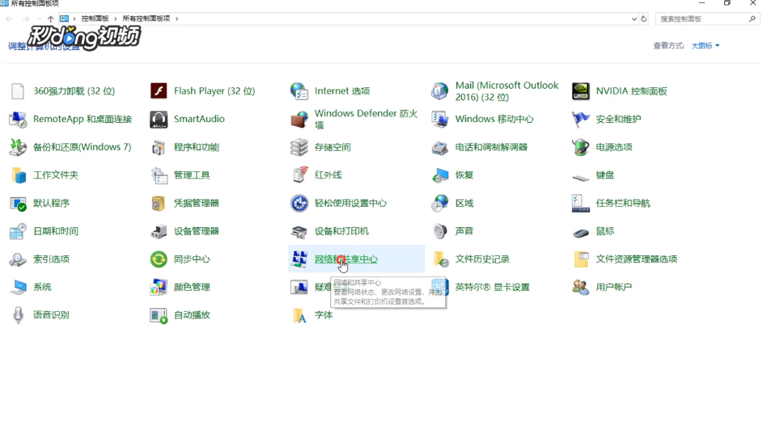Open 凭据管理器 safe icon
This screenshot has width=763, height=421.
tap(159, 203)
